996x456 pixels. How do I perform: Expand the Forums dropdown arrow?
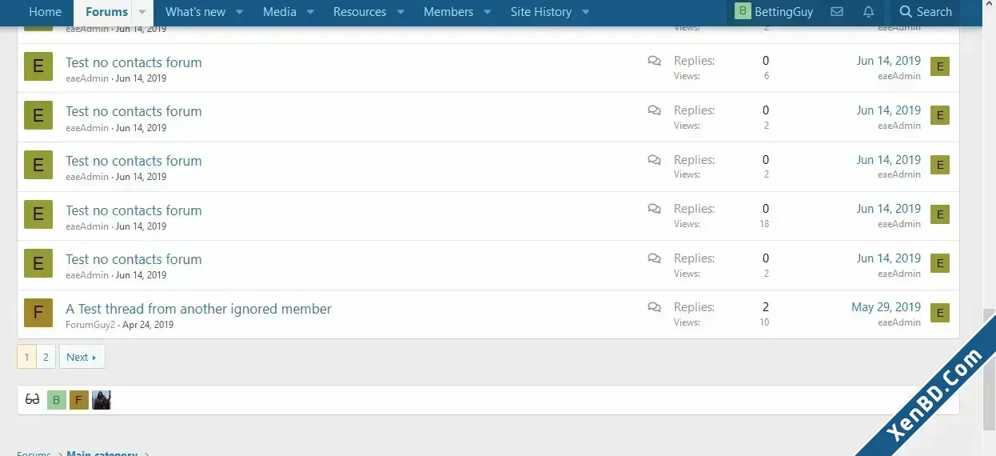click(142, 12)
